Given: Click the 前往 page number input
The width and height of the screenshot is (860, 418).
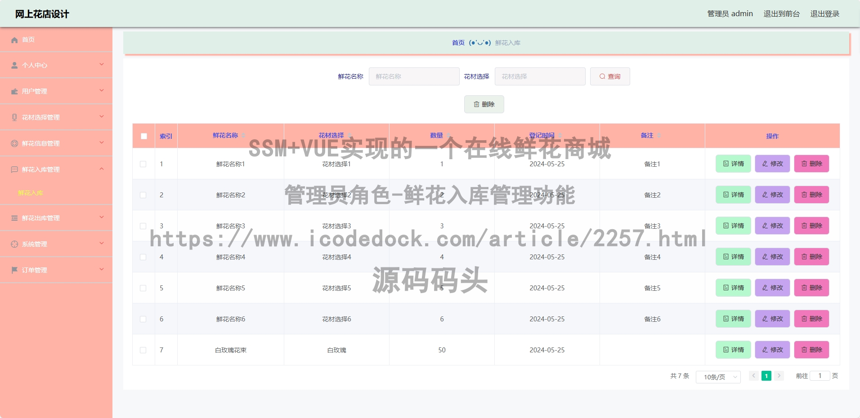Looking at the screenshot, I should click(x=820, y=376).
